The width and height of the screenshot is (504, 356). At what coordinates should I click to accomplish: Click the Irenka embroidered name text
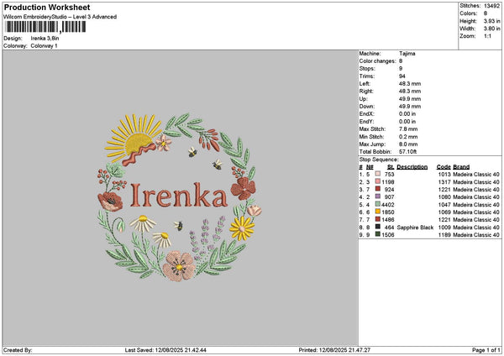point(177,196)
